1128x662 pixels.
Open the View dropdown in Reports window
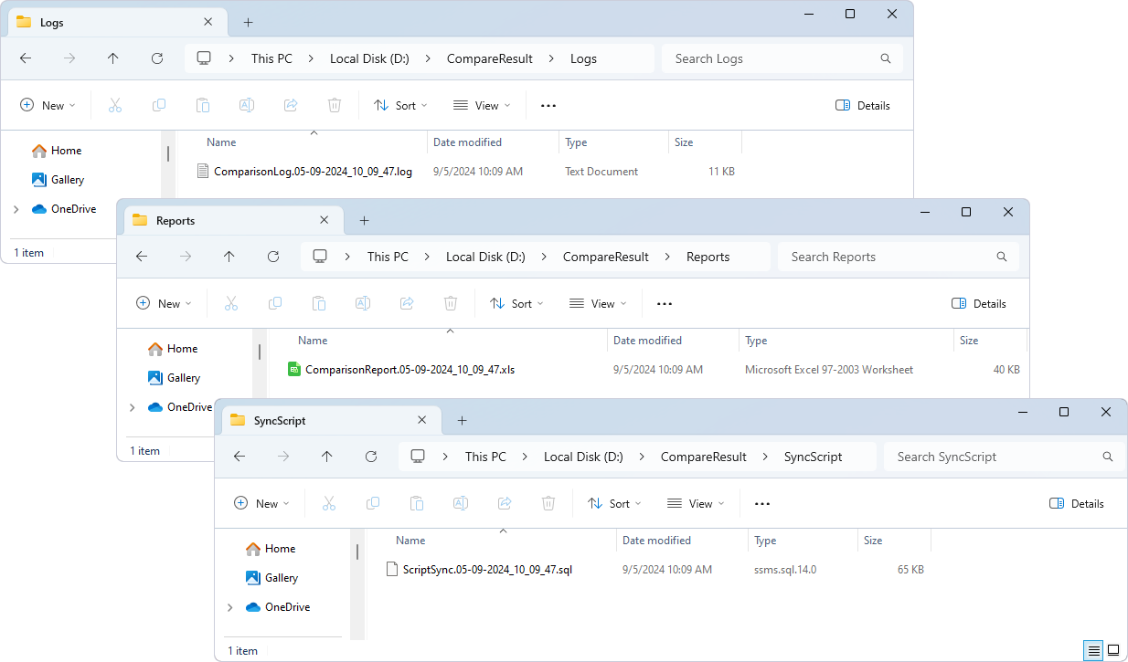599,303
